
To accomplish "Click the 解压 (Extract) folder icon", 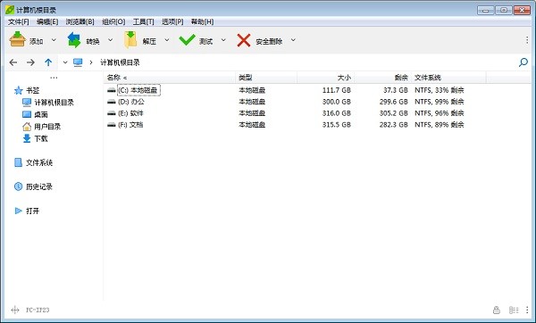I will 130,39.
